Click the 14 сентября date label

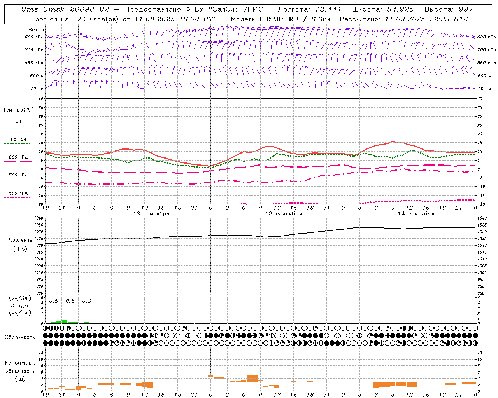click(416, 214)
